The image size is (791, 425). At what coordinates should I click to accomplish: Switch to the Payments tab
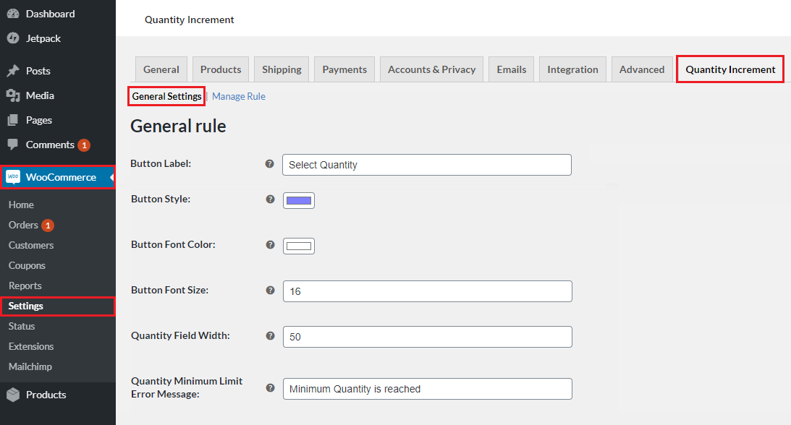pyautogui.click(x=344, y=69)
